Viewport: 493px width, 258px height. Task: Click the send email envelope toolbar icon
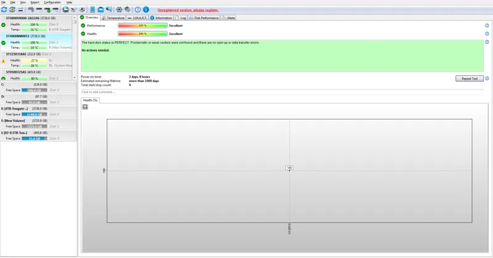pyautogui.click(x=100, y=10)
